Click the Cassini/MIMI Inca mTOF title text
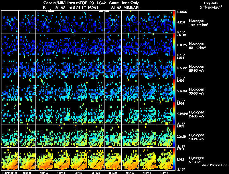The width and height of the screenshot is (229, 174). click(91, 3)
